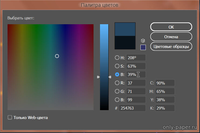Select the G green radio button
Screen dimensions: 200x133
[117, 91]
